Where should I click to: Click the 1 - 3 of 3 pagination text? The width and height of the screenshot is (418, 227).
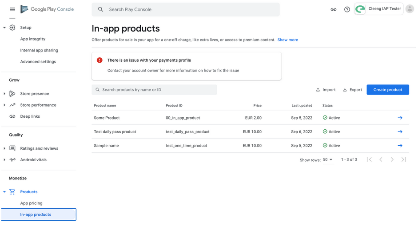[x=349, y=159]
